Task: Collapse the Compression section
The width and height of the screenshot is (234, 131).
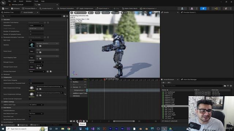Action: click(x=2, y=78)
